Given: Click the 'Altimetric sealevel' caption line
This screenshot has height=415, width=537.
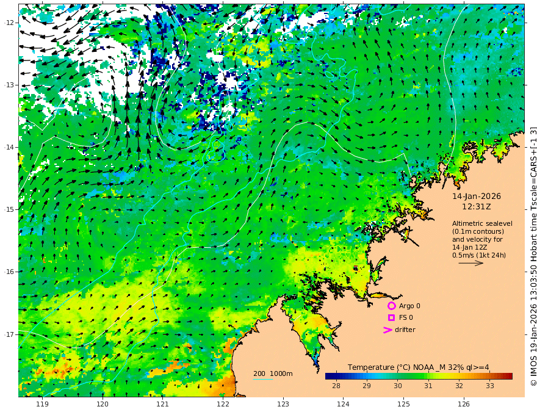Looking at the screenshot, I should [482, 223].
